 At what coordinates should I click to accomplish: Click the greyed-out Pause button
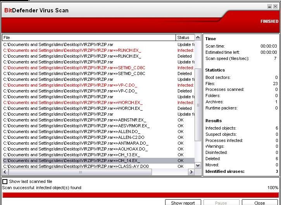[221, 203]
